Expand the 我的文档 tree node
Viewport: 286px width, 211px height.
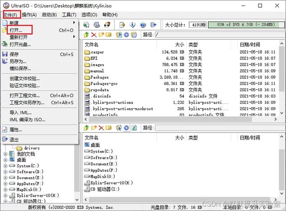point(5,154)
